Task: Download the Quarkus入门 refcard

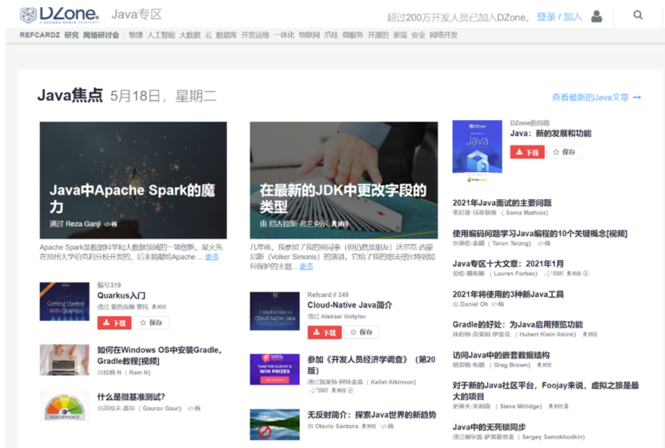Action: pos(114,323)
